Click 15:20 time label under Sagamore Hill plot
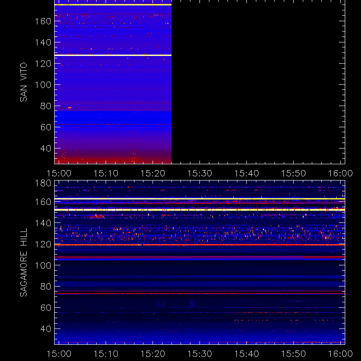Image resolution: width=361 pixels, height=361 pixels. click(x=153, y=354)
